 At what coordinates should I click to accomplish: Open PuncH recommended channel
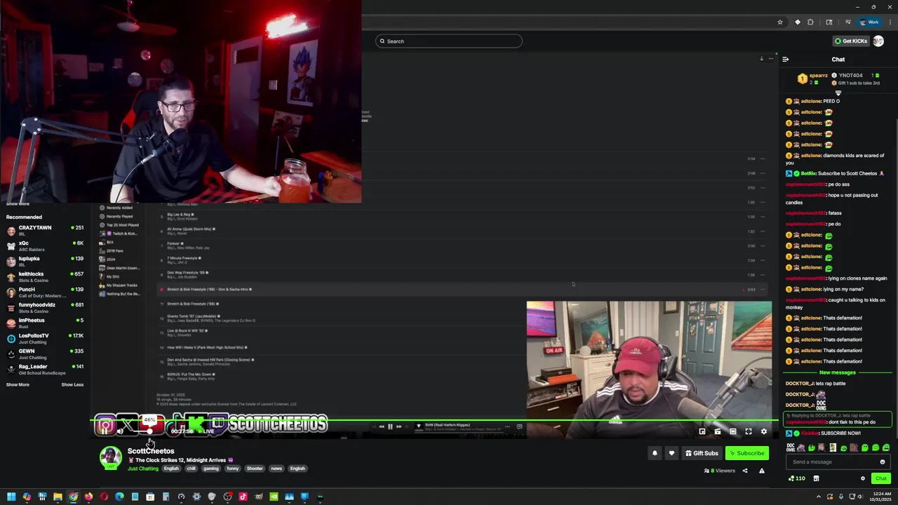[x=45, y=292]
